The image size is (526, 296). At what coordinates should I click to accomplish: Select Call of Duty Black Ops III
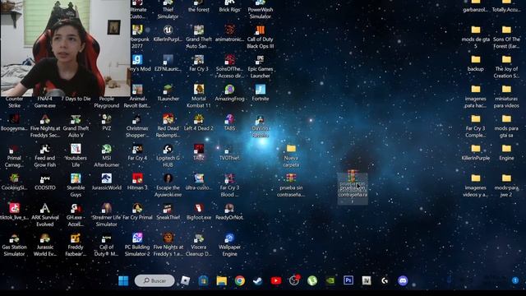pos(261,36)
